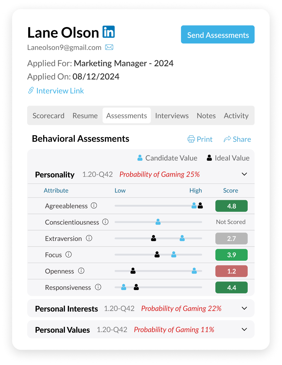Open the Focus attribute info icon

[68, 254]
